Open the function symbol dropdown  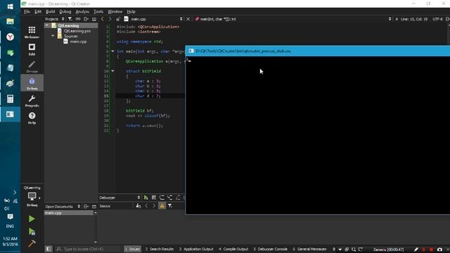coord(292,19)
